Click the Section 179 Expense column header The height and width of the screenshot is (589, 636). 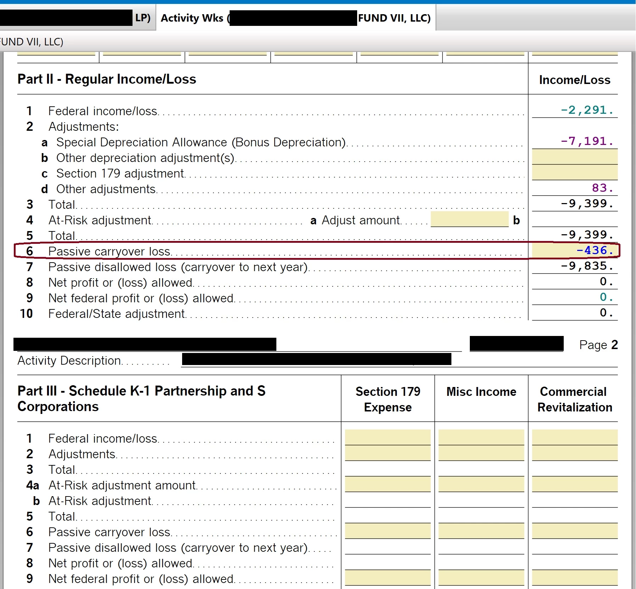[x=388, y=399]
